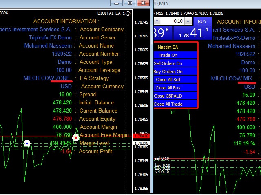This screenshot has height=195, width=261.
Task: Click price scale value 1.78745
Action: click(x=142, y=22)
